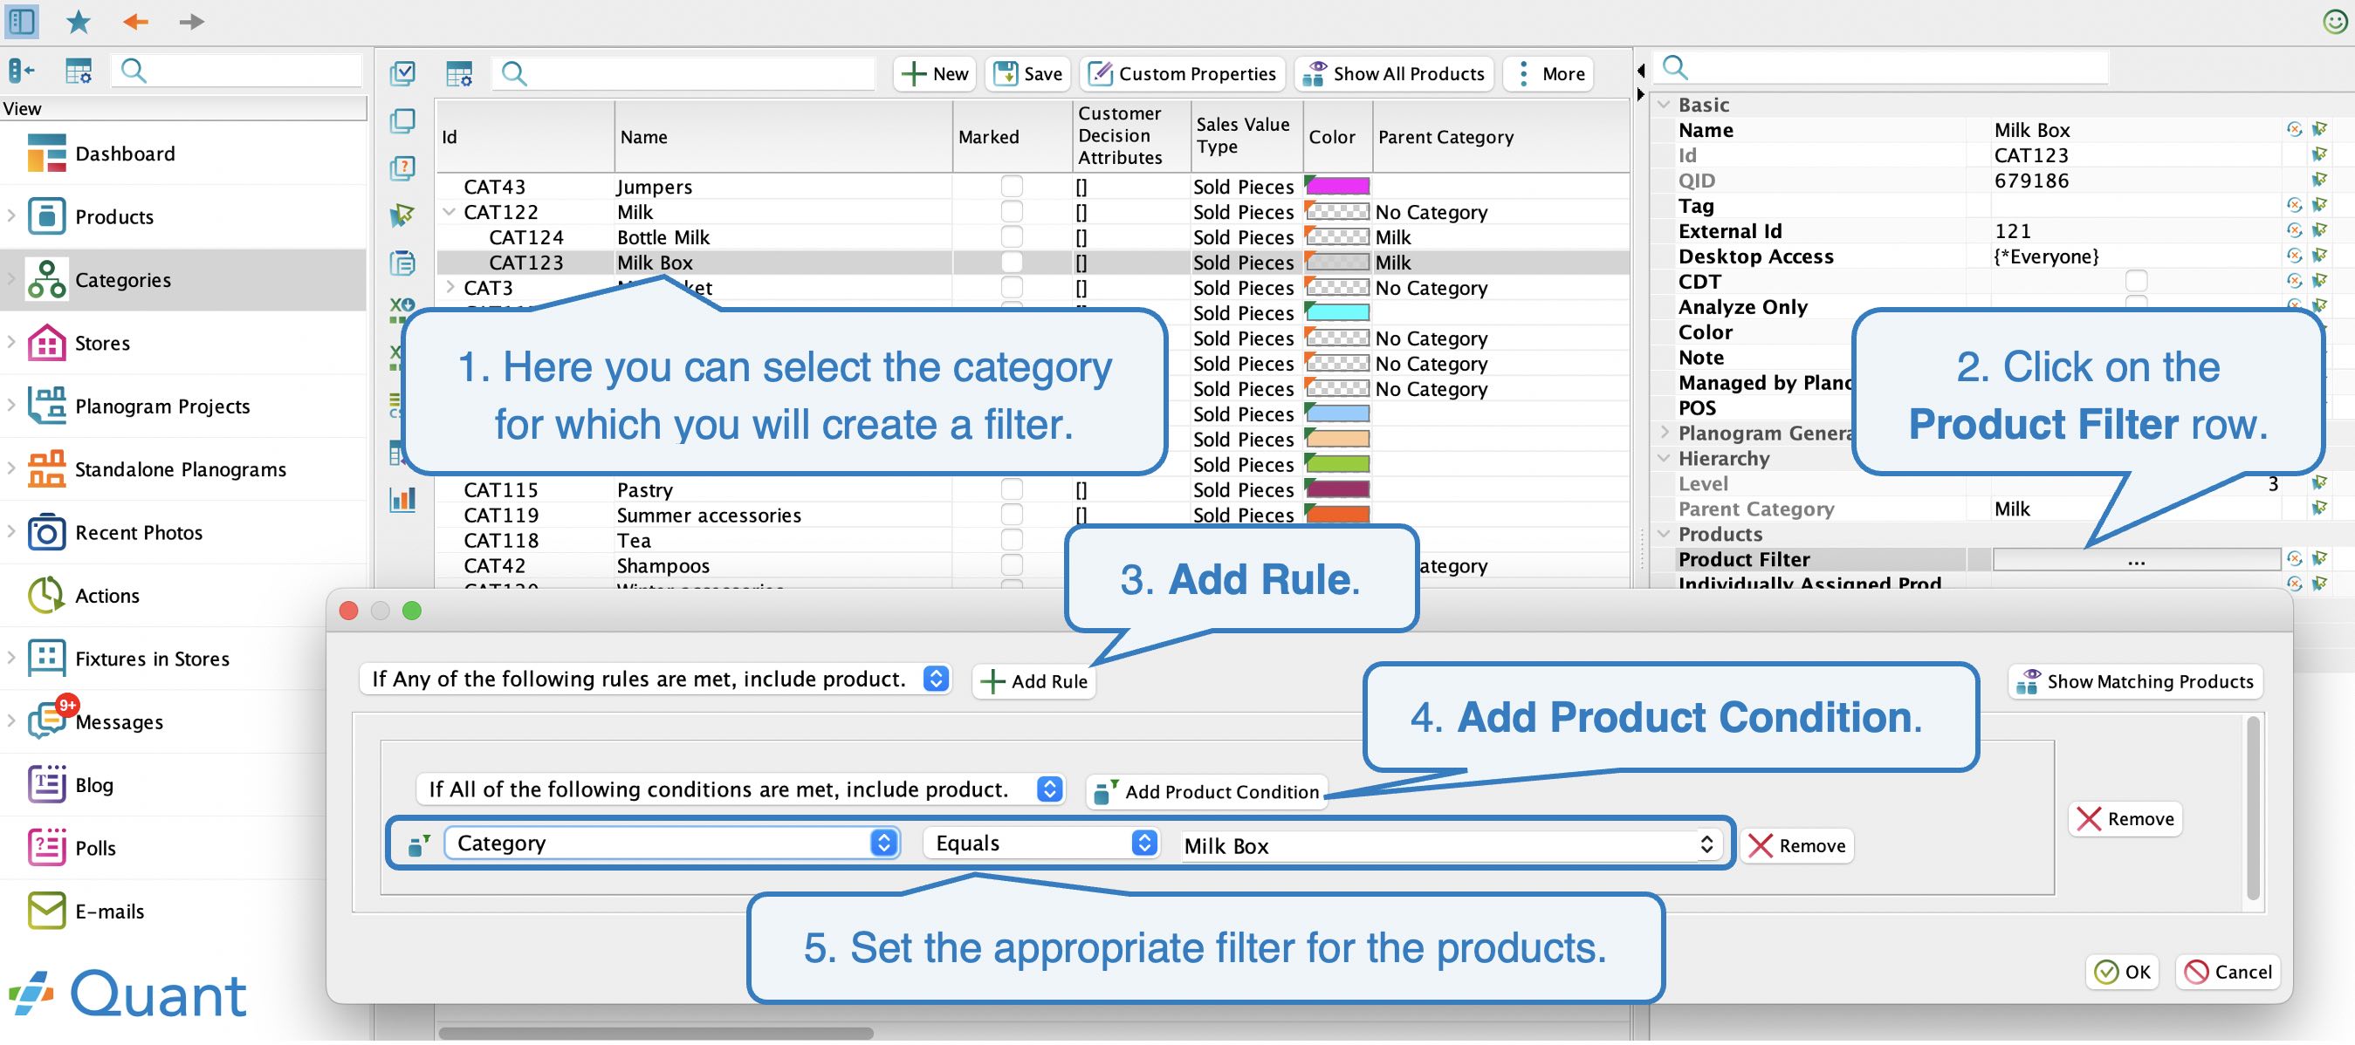Click reset icon in Product Filter row
Viewport: 2355px width, 1045px height.
(x=2295, y=559)
